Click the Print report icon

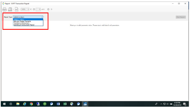(4, 9)
